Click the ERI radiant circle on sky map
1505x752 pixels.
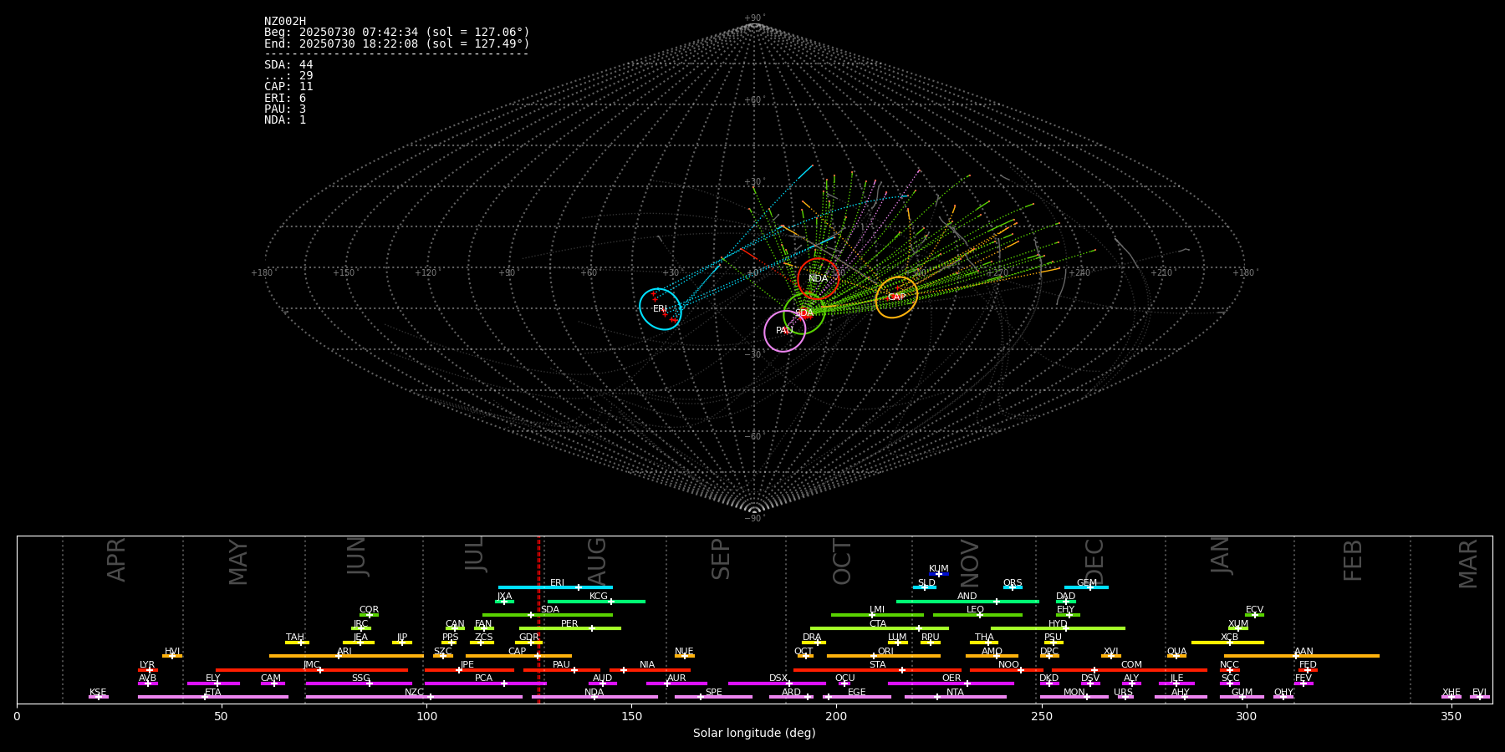point(661,308)
